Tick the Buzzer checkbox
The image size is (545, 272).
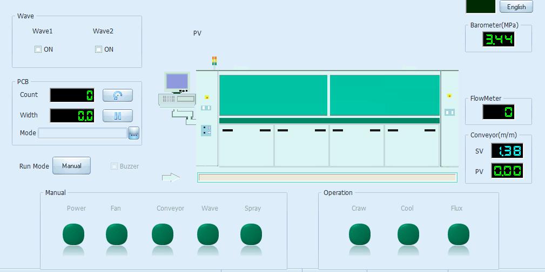point(114,166)
